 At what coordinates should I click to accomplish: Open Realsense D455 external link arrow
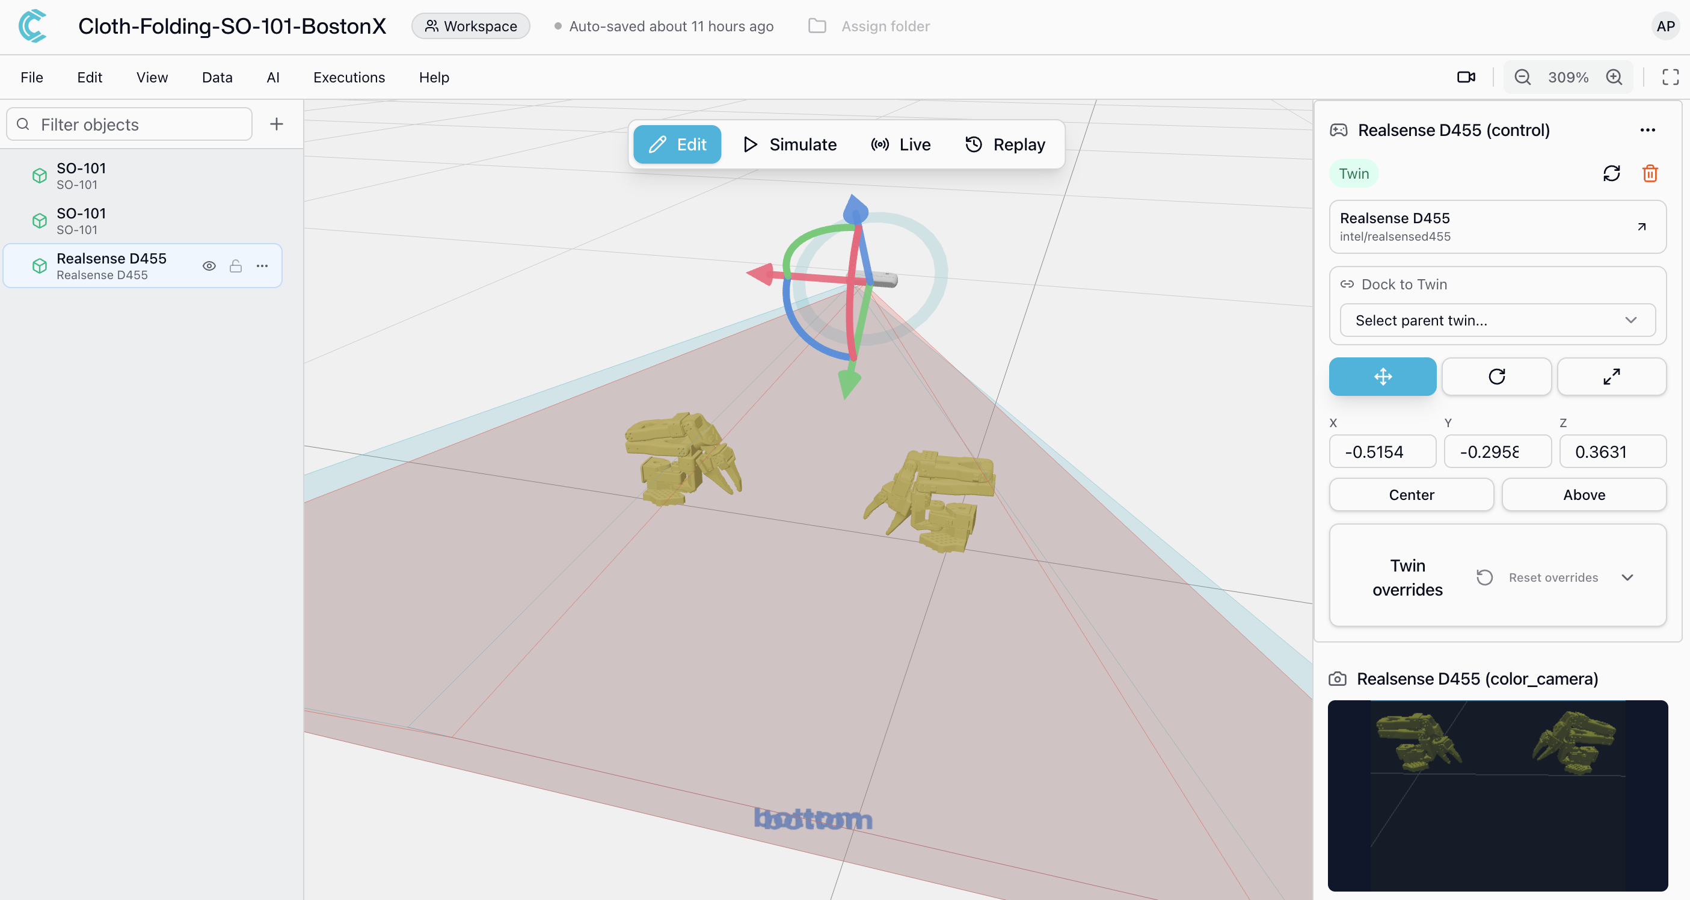(1641, 227)
